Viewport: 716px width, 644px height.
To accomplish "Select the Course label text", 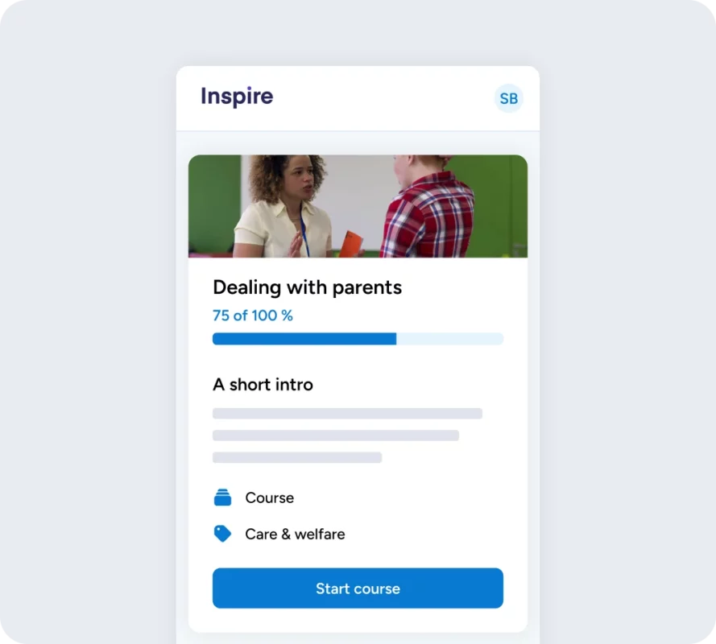I will [x=269, y=497].
